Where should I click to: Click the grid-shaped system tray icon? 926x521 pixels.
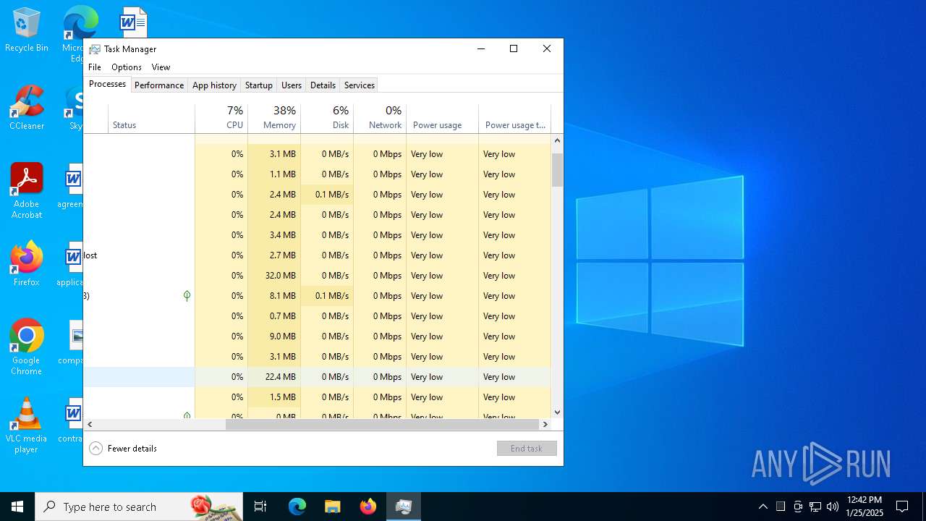click(x=781, y=507)
